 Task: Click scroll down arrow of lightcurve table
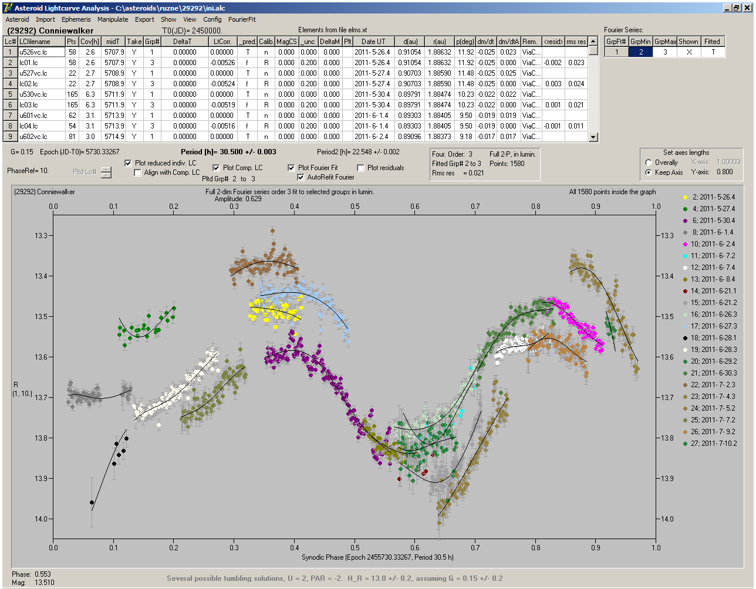click(593, 137)
